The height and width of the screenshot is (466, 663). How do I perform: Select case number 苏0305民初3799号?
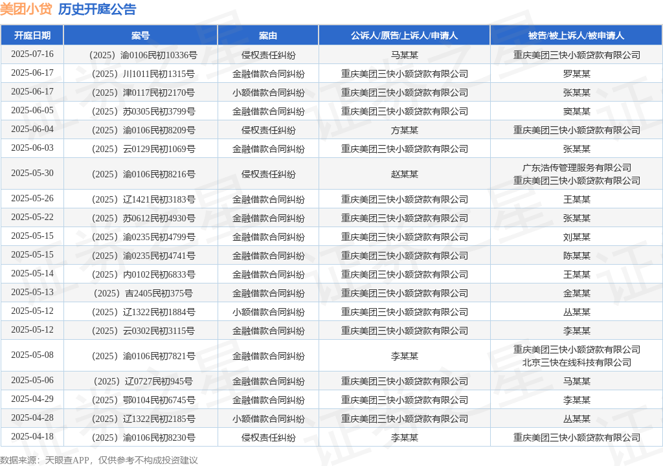[143, 111]
